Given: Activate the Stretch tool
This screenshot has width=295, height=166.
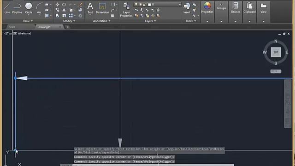Looking at the screenshot, I should click(x=57, y=15).
